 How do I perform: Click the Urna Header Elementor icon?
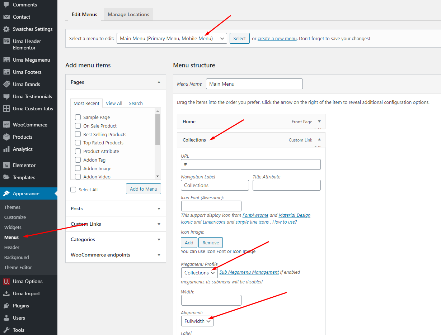(x=6, y=41)
